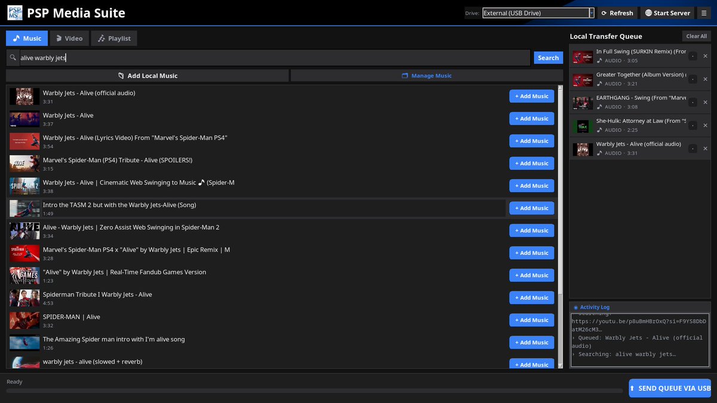Open the Drive dropdown External (USB Drive)
The image size is (717, 403).
coord(538,13)
